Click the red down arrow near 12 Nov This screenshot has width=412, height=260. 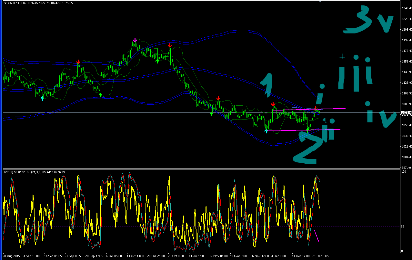click(x=218, y=98)
